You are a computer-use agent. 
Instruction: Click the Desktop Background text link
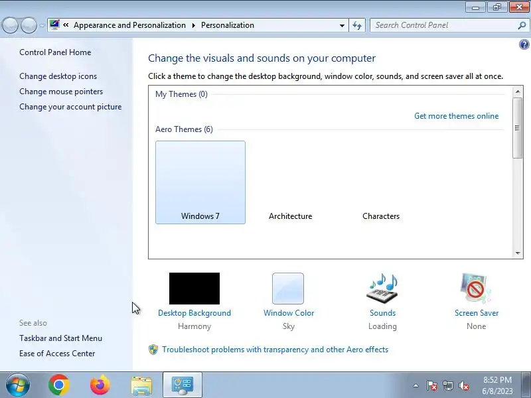194,313
